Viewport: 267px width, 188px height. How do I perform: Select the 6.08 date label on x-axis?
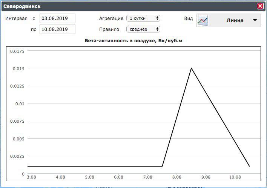coord(118,177)
